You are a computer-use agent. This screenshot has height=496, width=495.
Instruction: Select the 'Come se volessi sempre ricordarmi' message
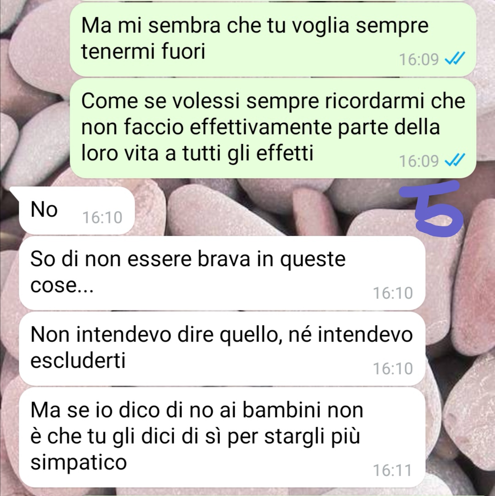[273, 128]
